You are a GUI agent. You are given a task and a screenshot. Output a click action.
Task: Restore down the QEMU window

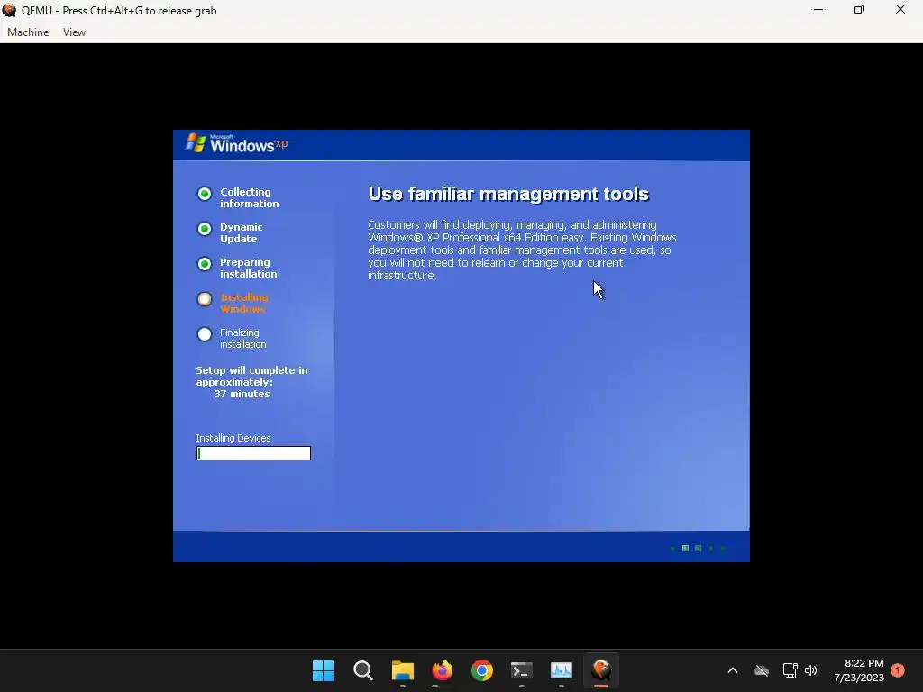click(859, 9)
